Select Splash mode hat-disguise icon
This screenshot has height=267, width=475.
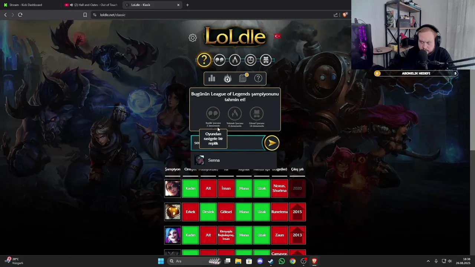(x=266, y=60)
